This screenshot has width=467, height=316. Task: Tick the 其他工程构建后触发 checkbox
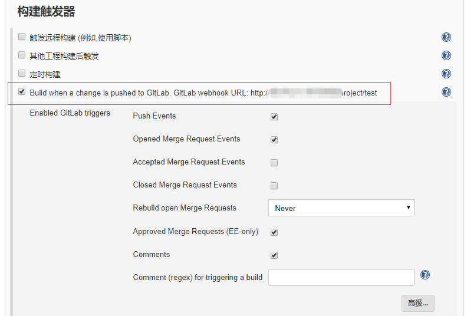(x=22, y=55)
